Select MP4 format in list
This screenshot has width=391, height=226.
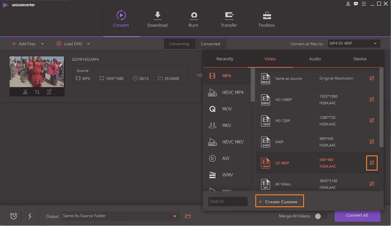pos(227,76)
